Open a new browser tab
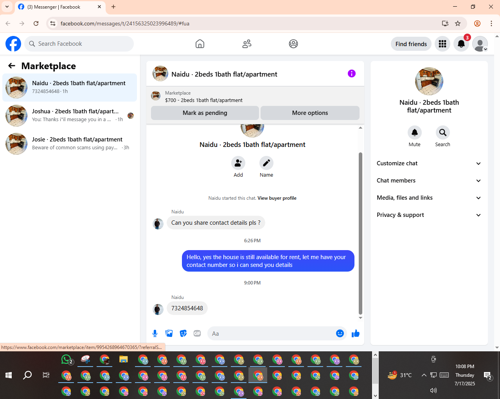 point(113,7)
